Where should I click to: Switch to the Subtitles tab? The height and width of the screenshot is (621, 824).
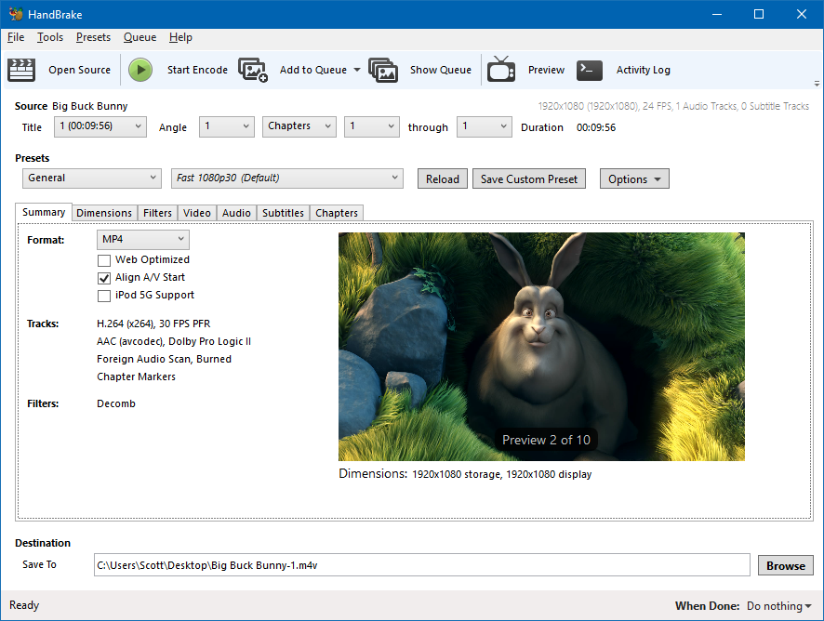pyautogui.click(x=283, y=213)
